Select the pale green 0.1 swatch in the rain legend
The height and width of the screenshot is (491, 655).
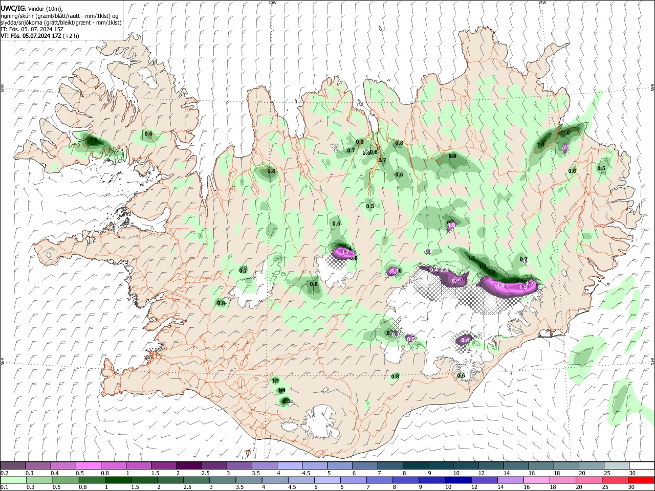point(14,480)
